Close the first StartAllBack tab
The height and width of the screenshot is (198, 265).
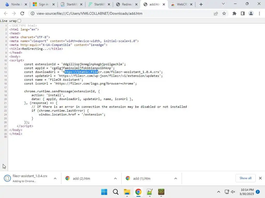pyautogui.click(x=81, y=4)
